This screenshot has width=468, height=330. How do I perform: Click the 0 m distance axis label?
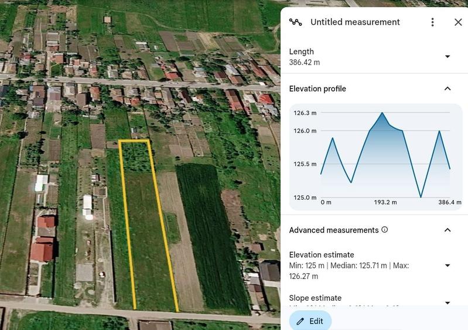pyautogui.click(x=326, y=202)
